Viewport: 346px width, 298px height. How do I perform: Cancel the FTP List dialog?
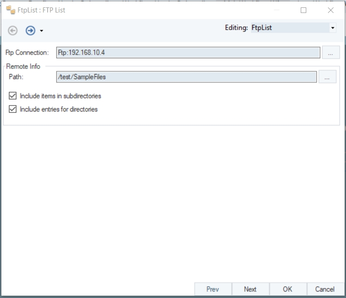(x=325, y=289)
